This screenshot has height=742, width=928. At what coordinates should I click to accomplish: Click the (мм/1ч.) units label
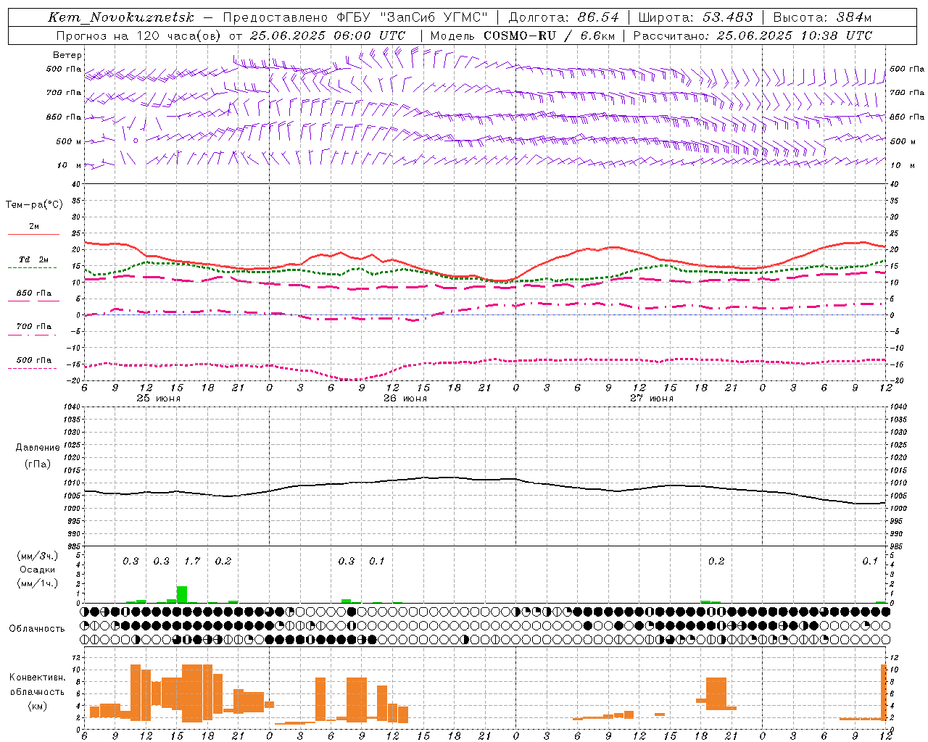pos(37,583)
